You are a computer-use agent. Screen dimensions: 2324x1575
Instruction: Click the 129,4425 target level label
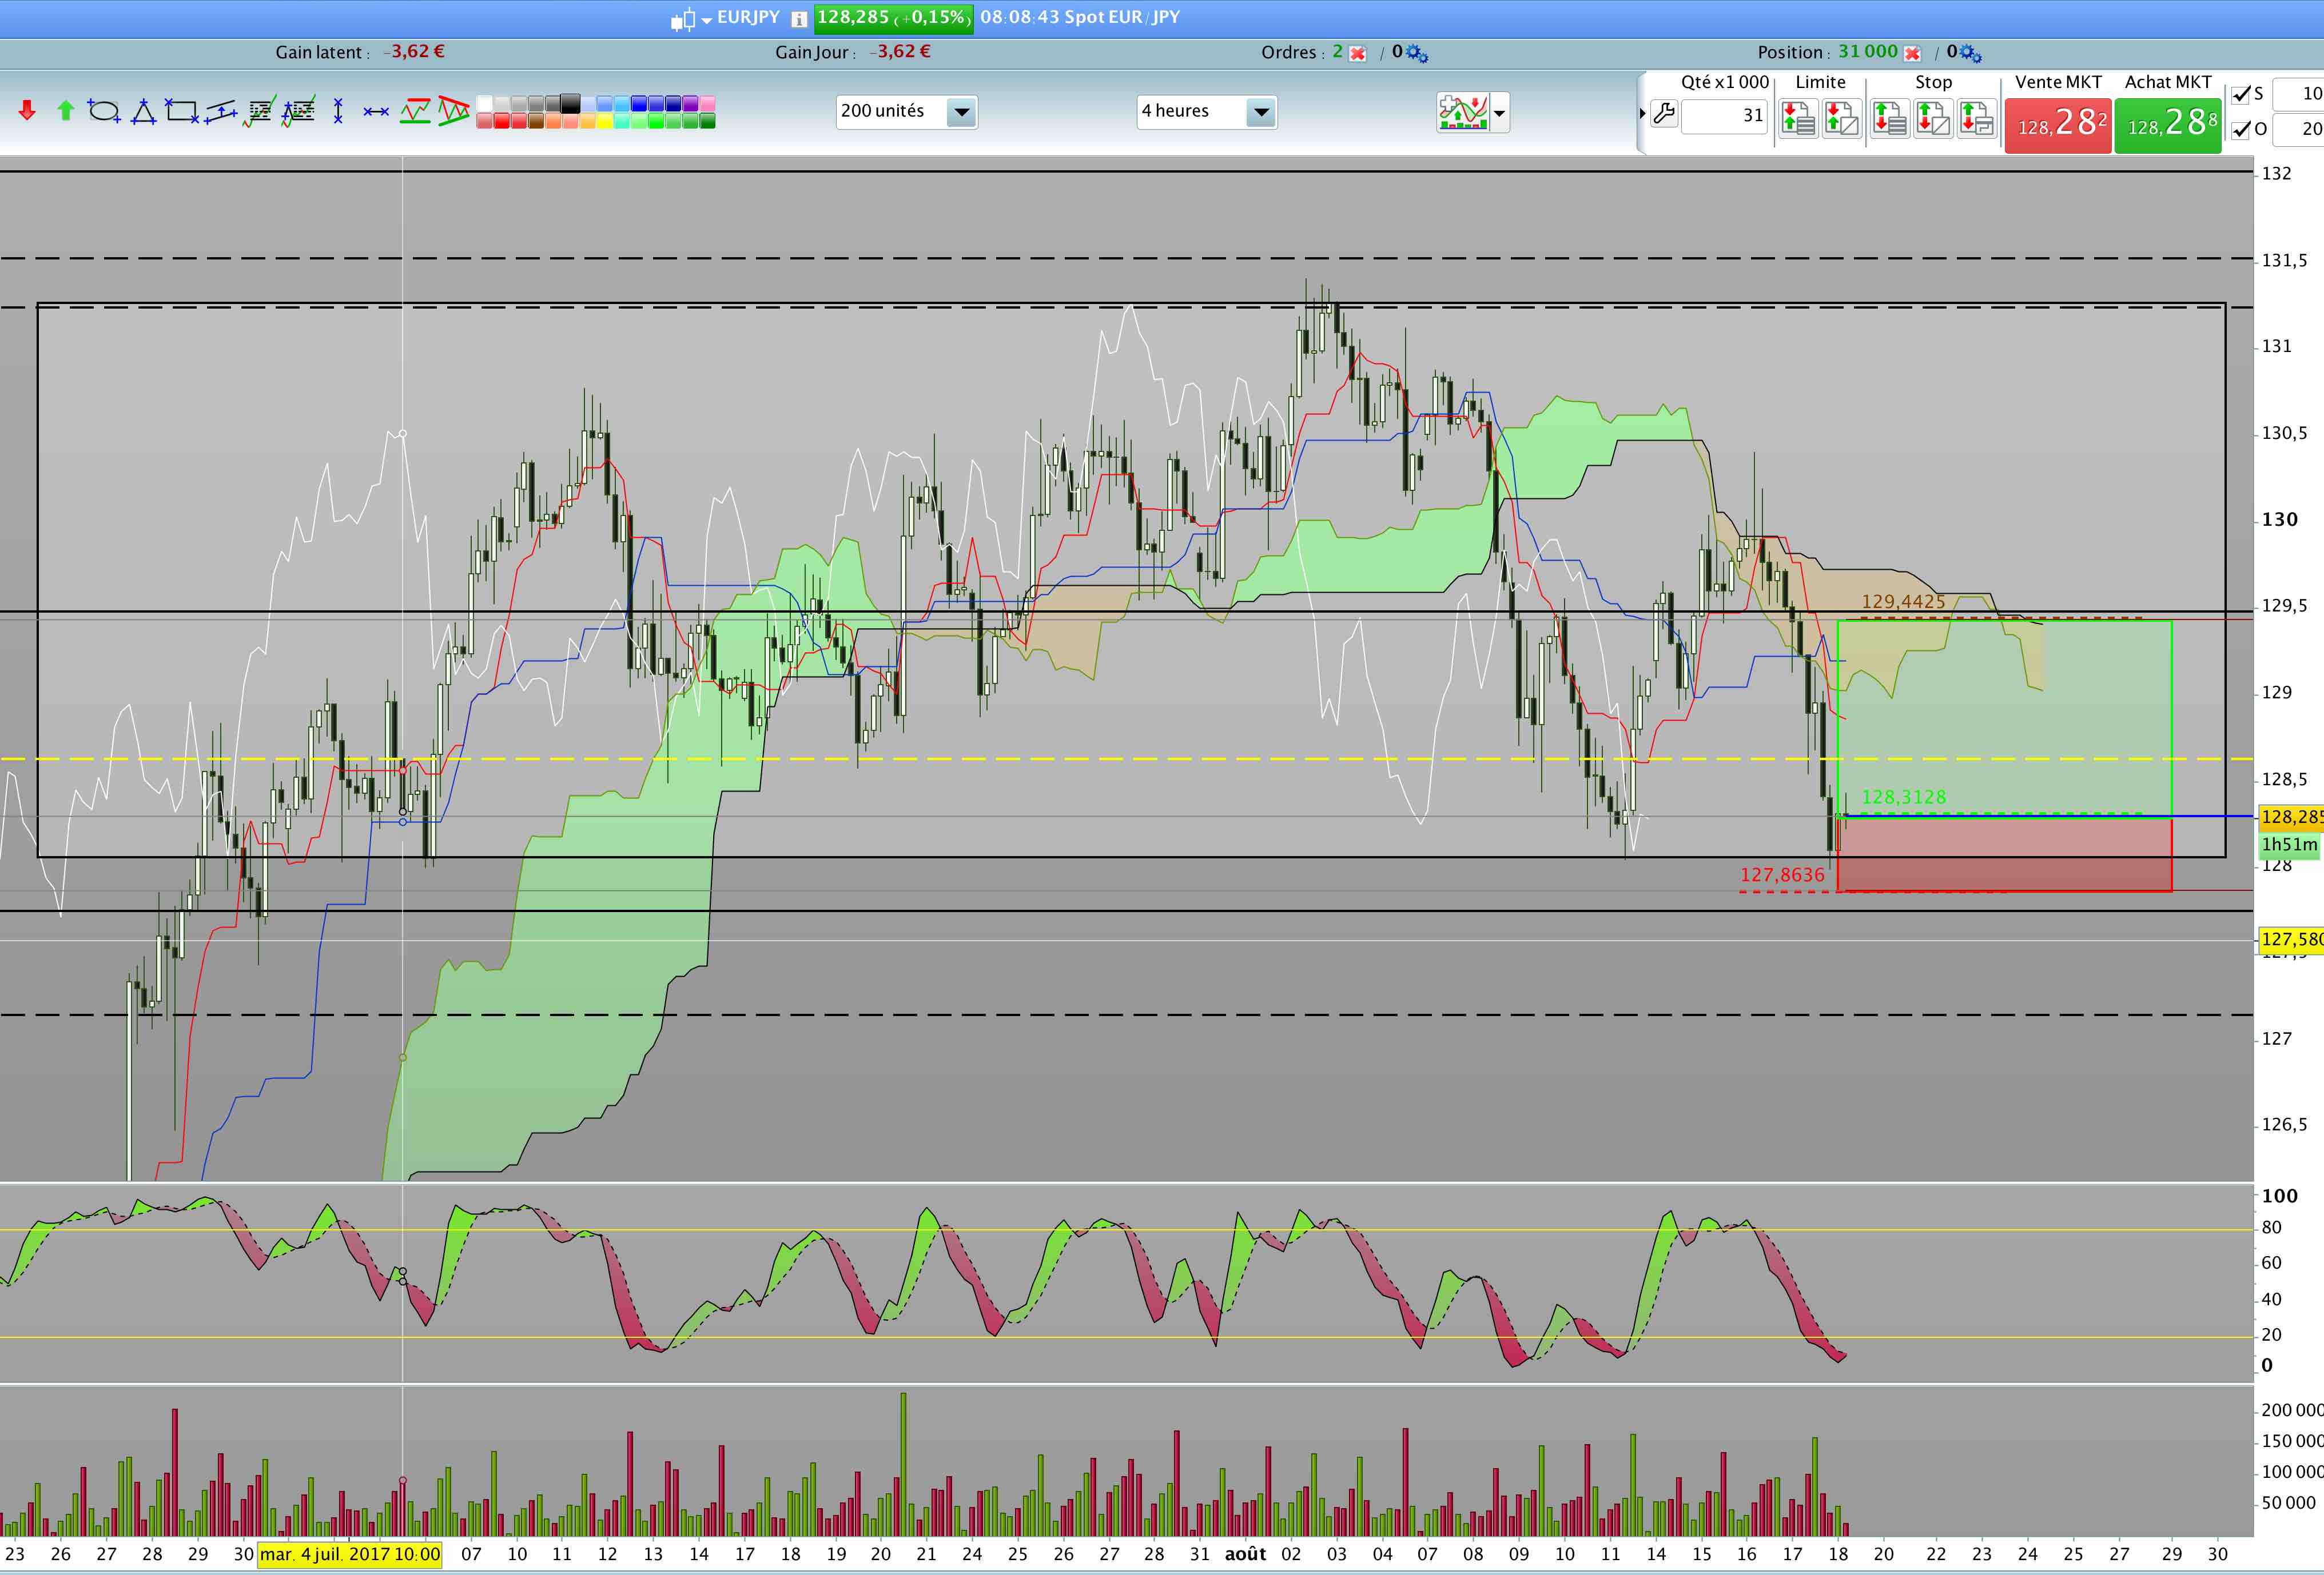click(x=1903, y=602)
